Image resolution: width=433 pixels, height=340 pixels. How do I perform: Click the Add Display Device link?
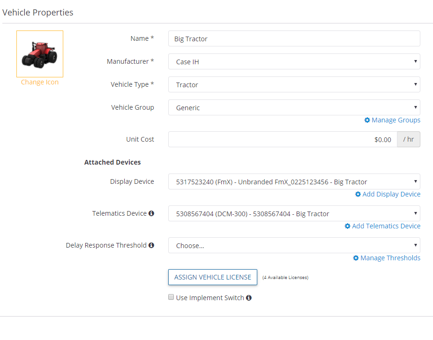tap(391, 194)
